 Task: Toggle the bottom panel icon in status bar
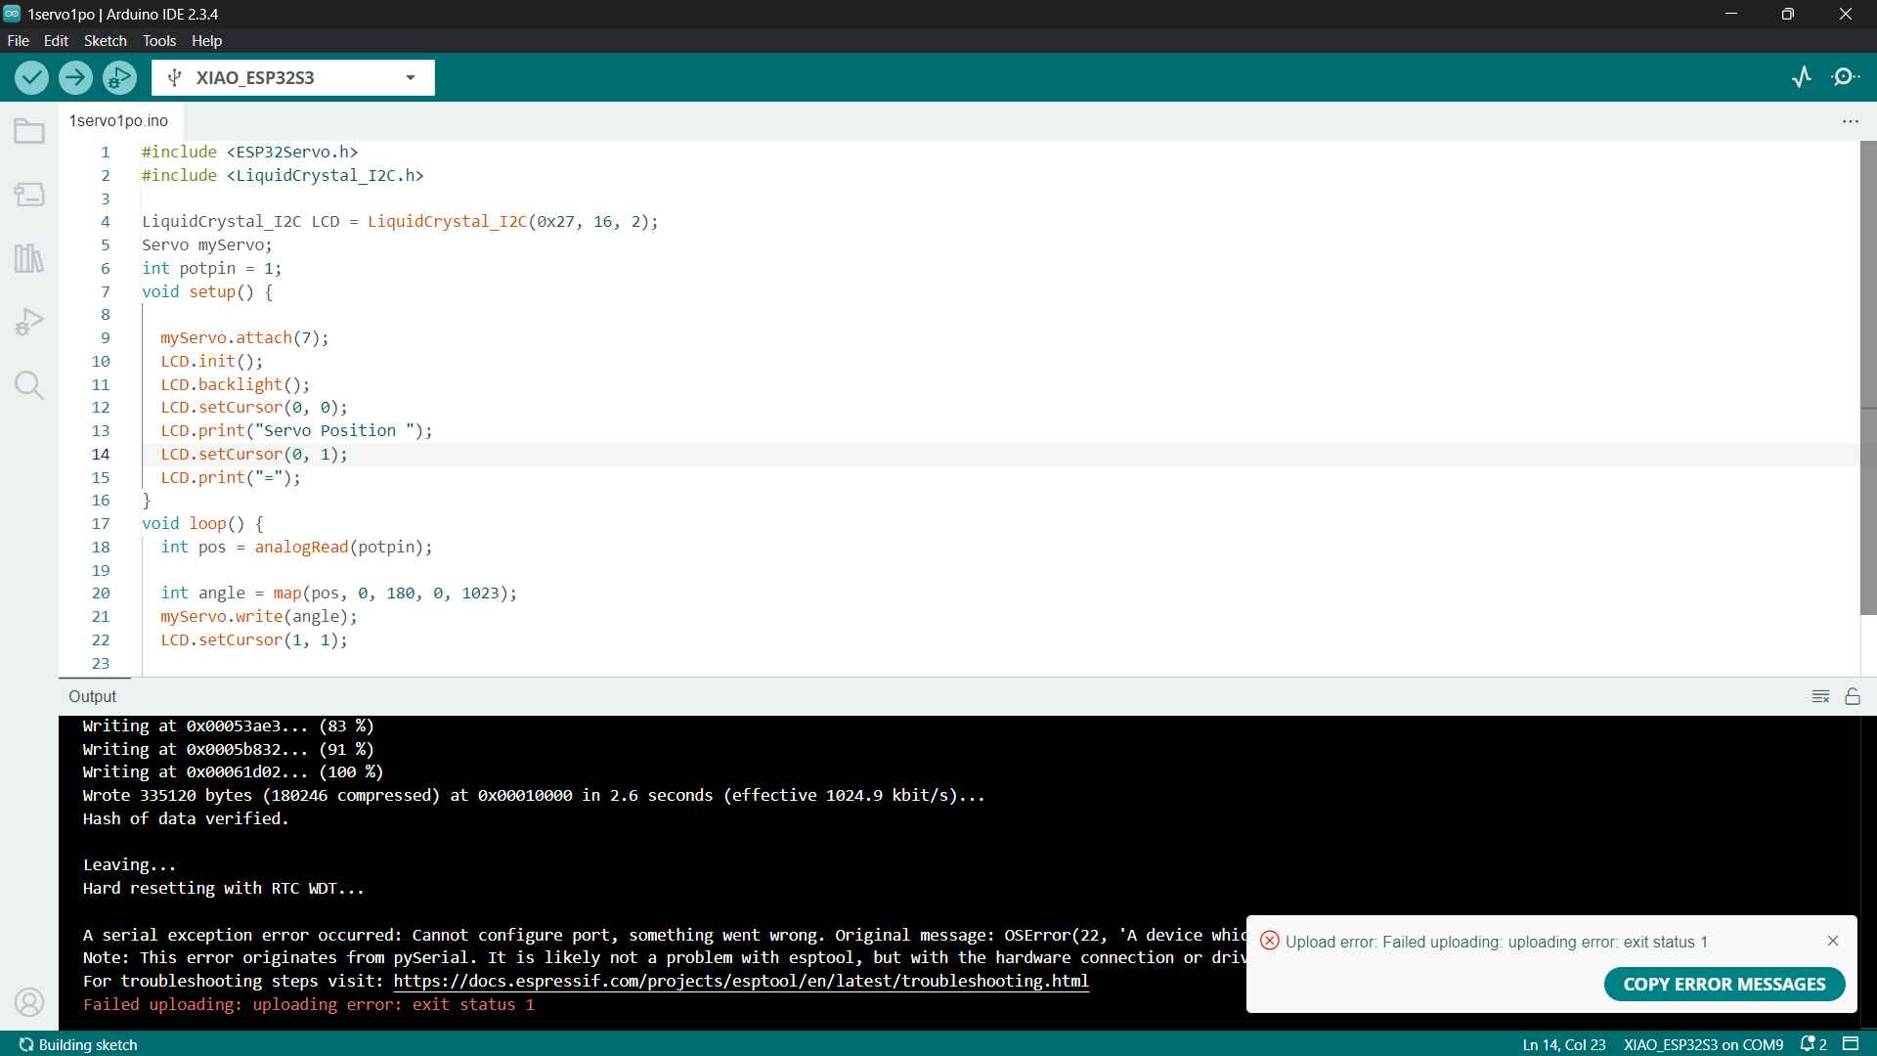click(x=1851, y=1044)
